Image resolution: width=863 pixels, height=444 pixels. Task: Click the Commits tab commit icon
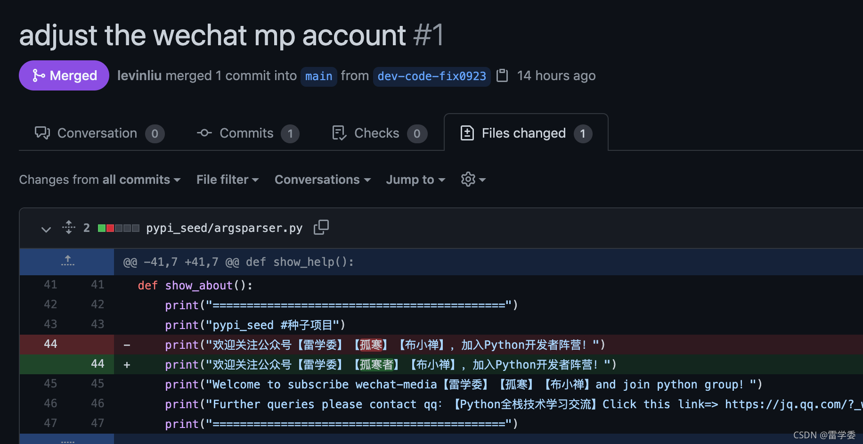(x=204, y=133)
